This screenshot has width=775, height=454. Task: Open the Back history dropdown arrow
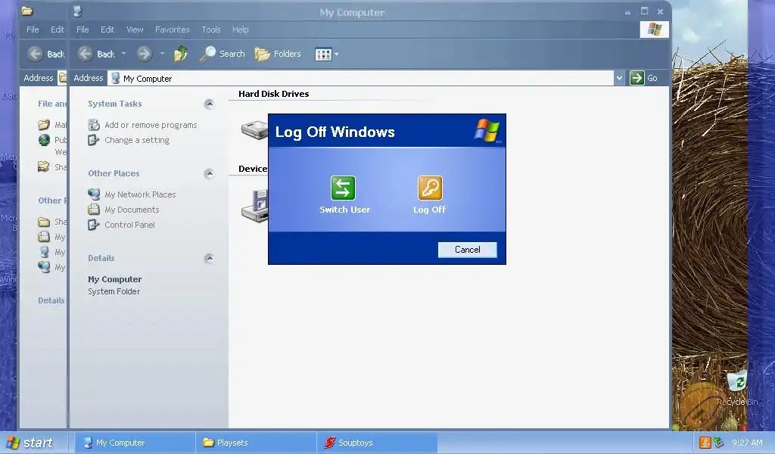pyautogui.click(x=123, y=54)
